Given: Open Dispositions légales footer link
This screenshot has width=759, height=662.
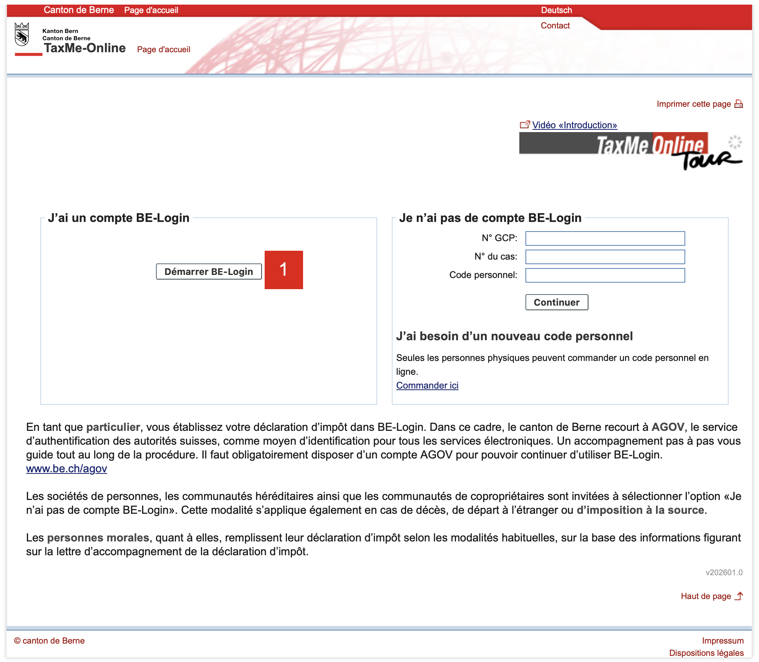Looking at the screenshot, I should coord(706,653).
